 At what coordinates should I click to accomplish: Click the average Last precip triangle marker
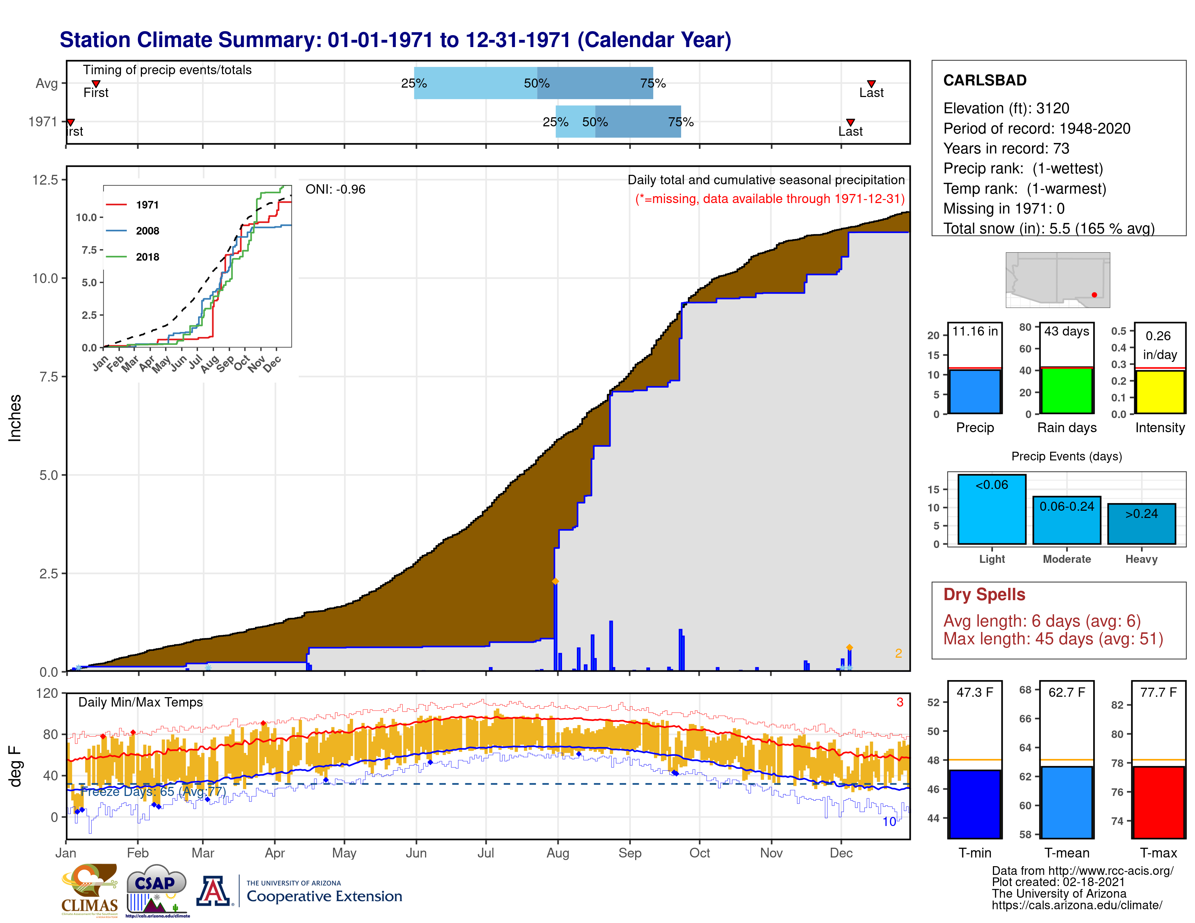(871, 84)
